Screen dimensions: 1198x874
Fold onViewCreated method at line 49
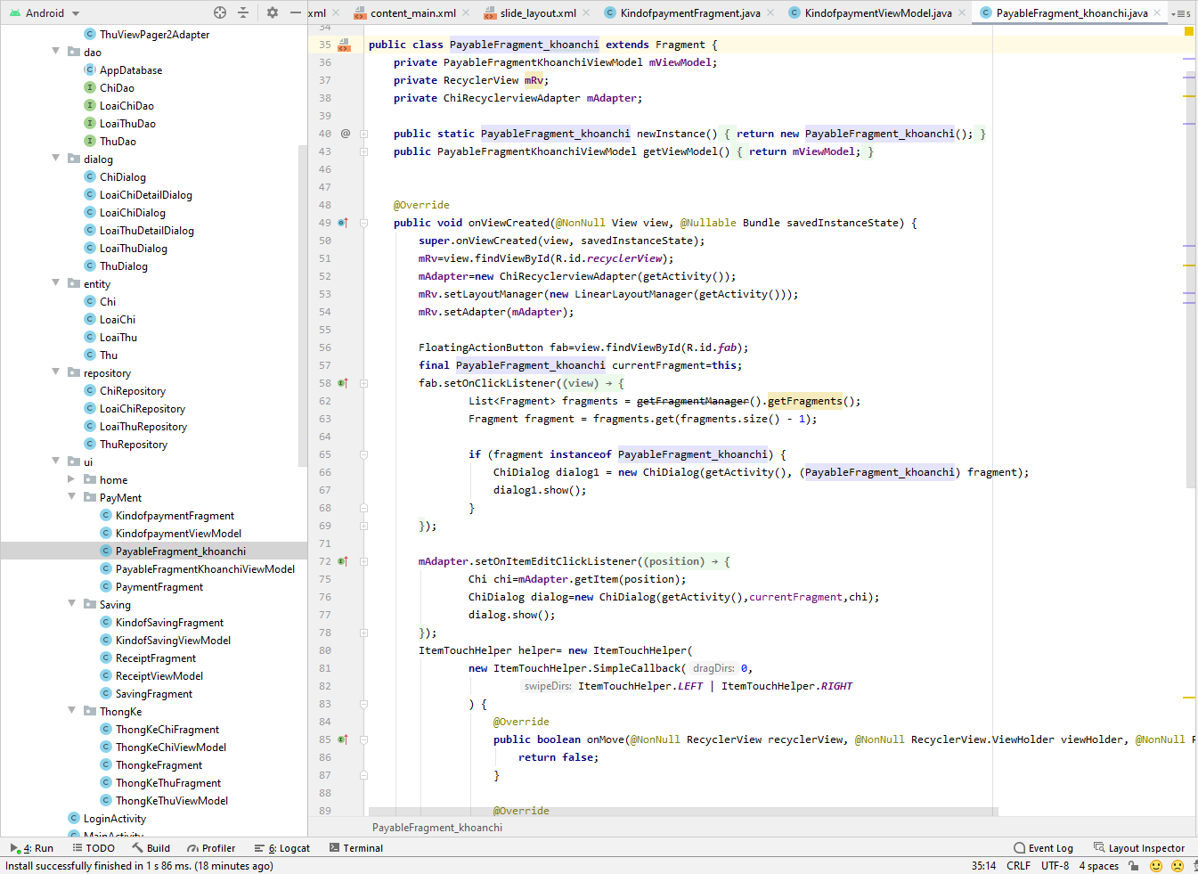363,223
